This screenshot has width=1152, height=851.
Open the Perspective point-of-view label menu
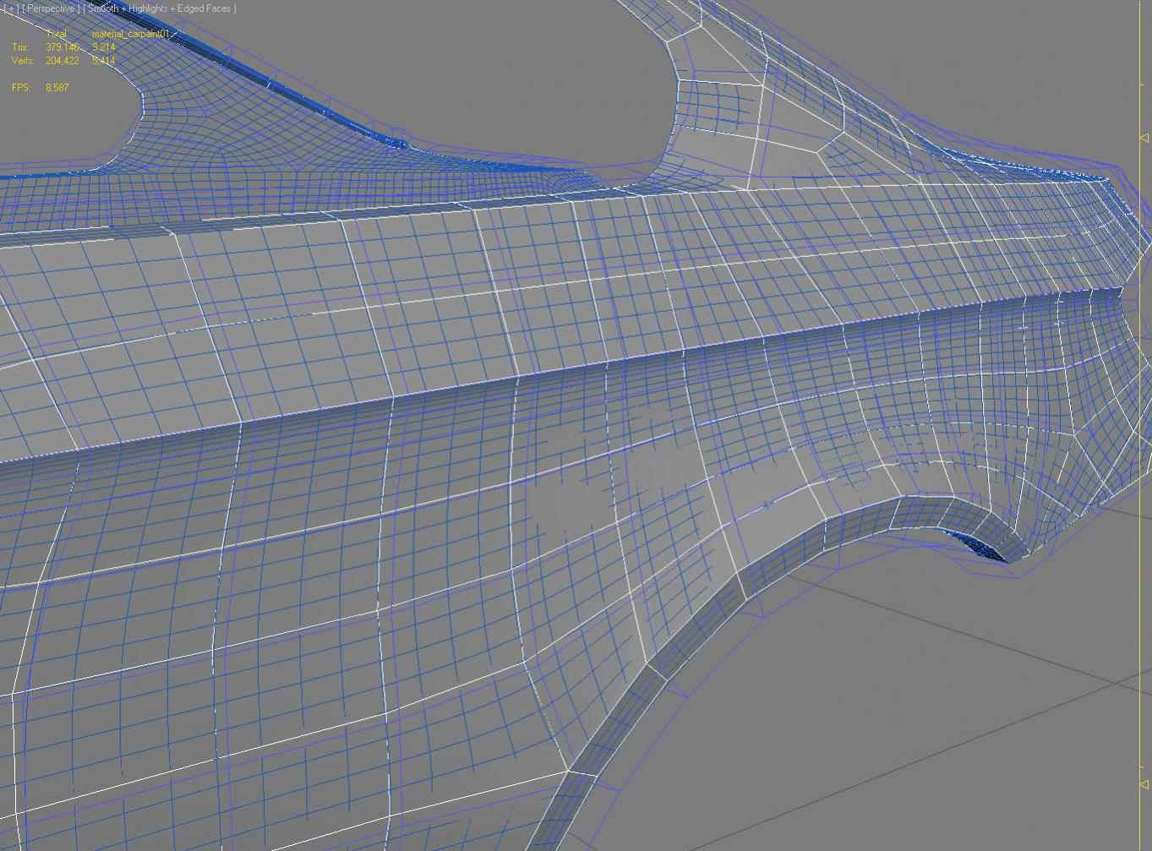pyautogui.click(x=52, y=8)
